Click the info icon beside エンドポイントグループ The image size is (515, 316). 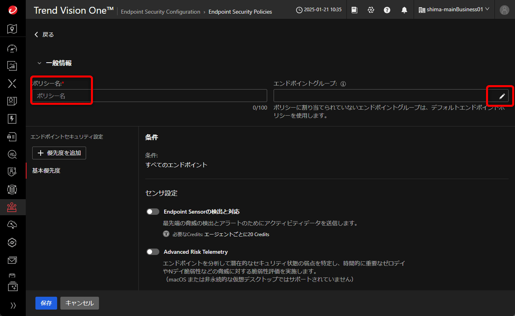coord(343,84)
